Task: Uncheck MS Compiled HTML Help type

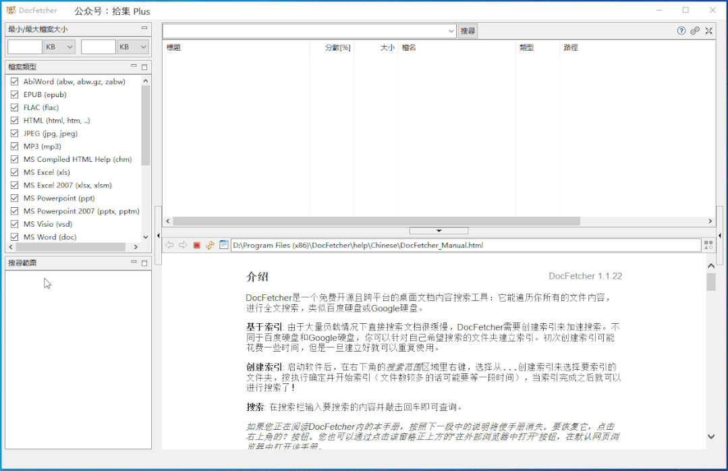Action: pyautogui.click(x=14, y=159)
